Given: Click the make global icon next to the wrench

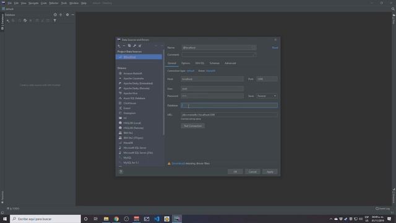Looking at the screenshot, I should click(140, 46).
